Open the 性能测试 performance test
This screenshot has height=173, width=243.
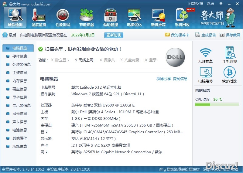(x=63, y=18)
